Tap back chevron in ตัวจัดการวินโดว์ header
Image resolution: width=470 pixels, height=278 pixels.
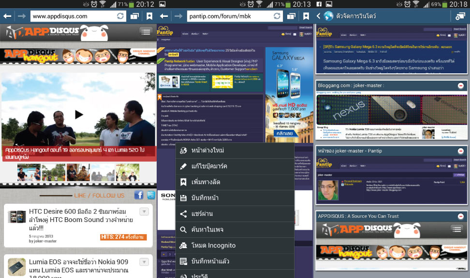pyautogui.click(x=318, y=16)
